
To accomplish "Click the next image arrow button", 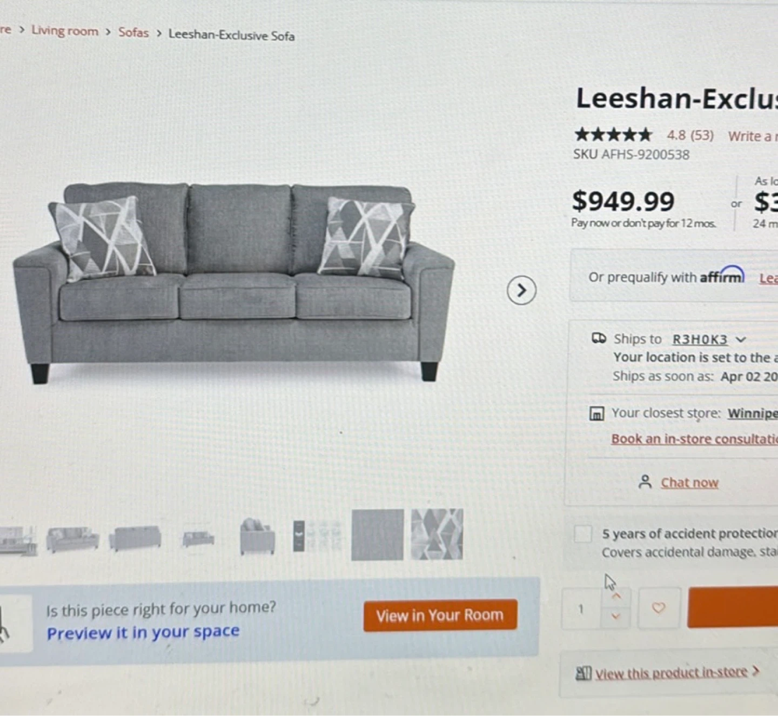I will 521,290.
